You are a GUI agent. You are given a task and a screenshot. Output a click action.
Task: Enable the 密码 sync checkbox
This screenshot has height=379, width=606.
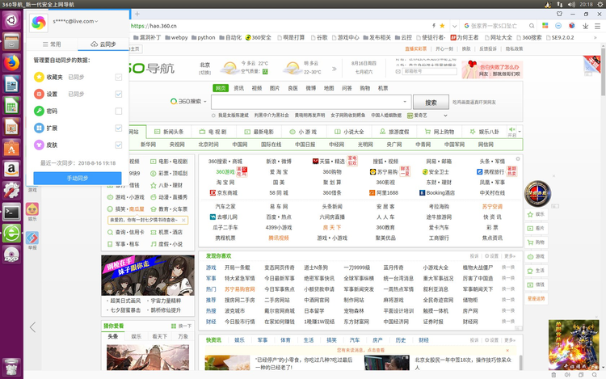coord(119,112)
